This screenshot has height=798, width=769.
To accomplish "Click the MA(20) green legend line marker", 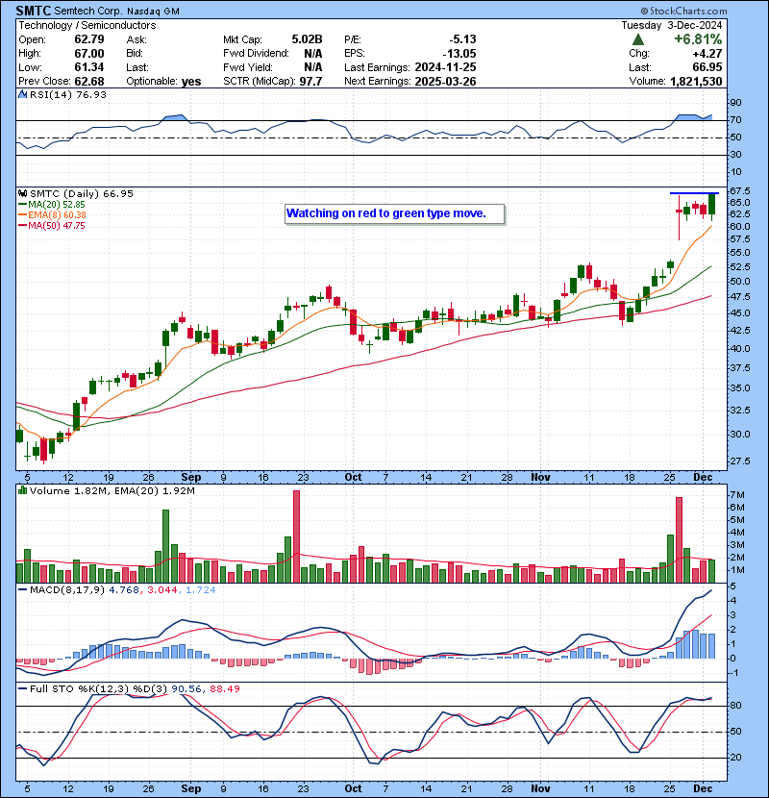I will 22,204.
